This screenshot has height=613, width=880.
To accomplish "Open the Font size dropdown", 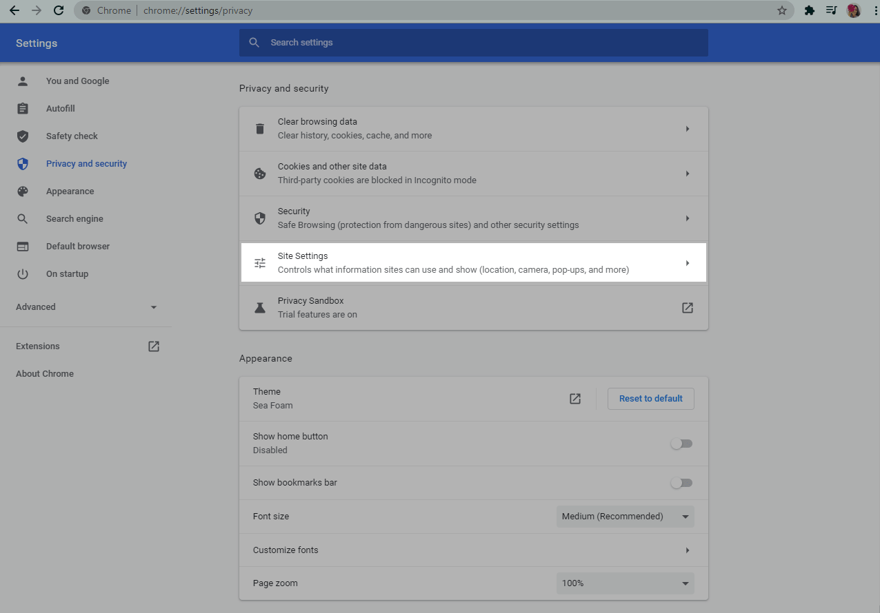I will click(626, 517).
